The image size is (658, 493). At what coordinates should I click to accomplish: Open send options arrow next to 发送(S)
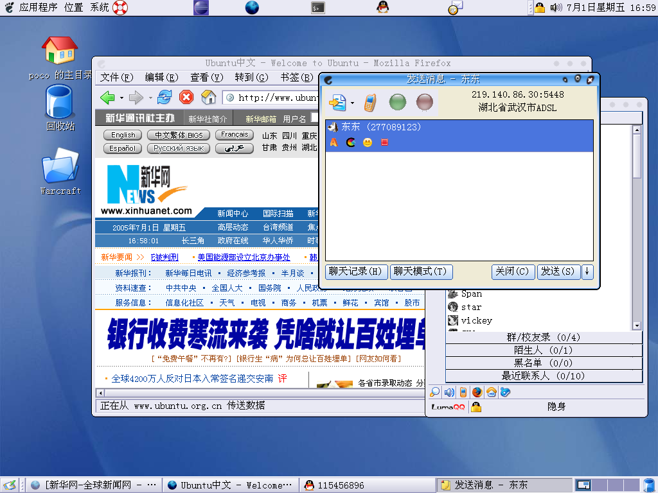[x=587, y=272]
